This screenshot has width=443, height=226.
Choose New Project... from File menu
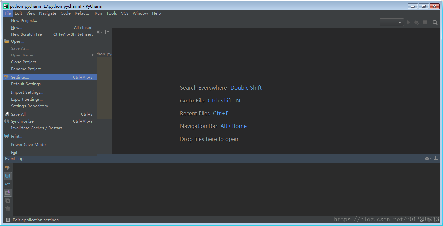50,20
